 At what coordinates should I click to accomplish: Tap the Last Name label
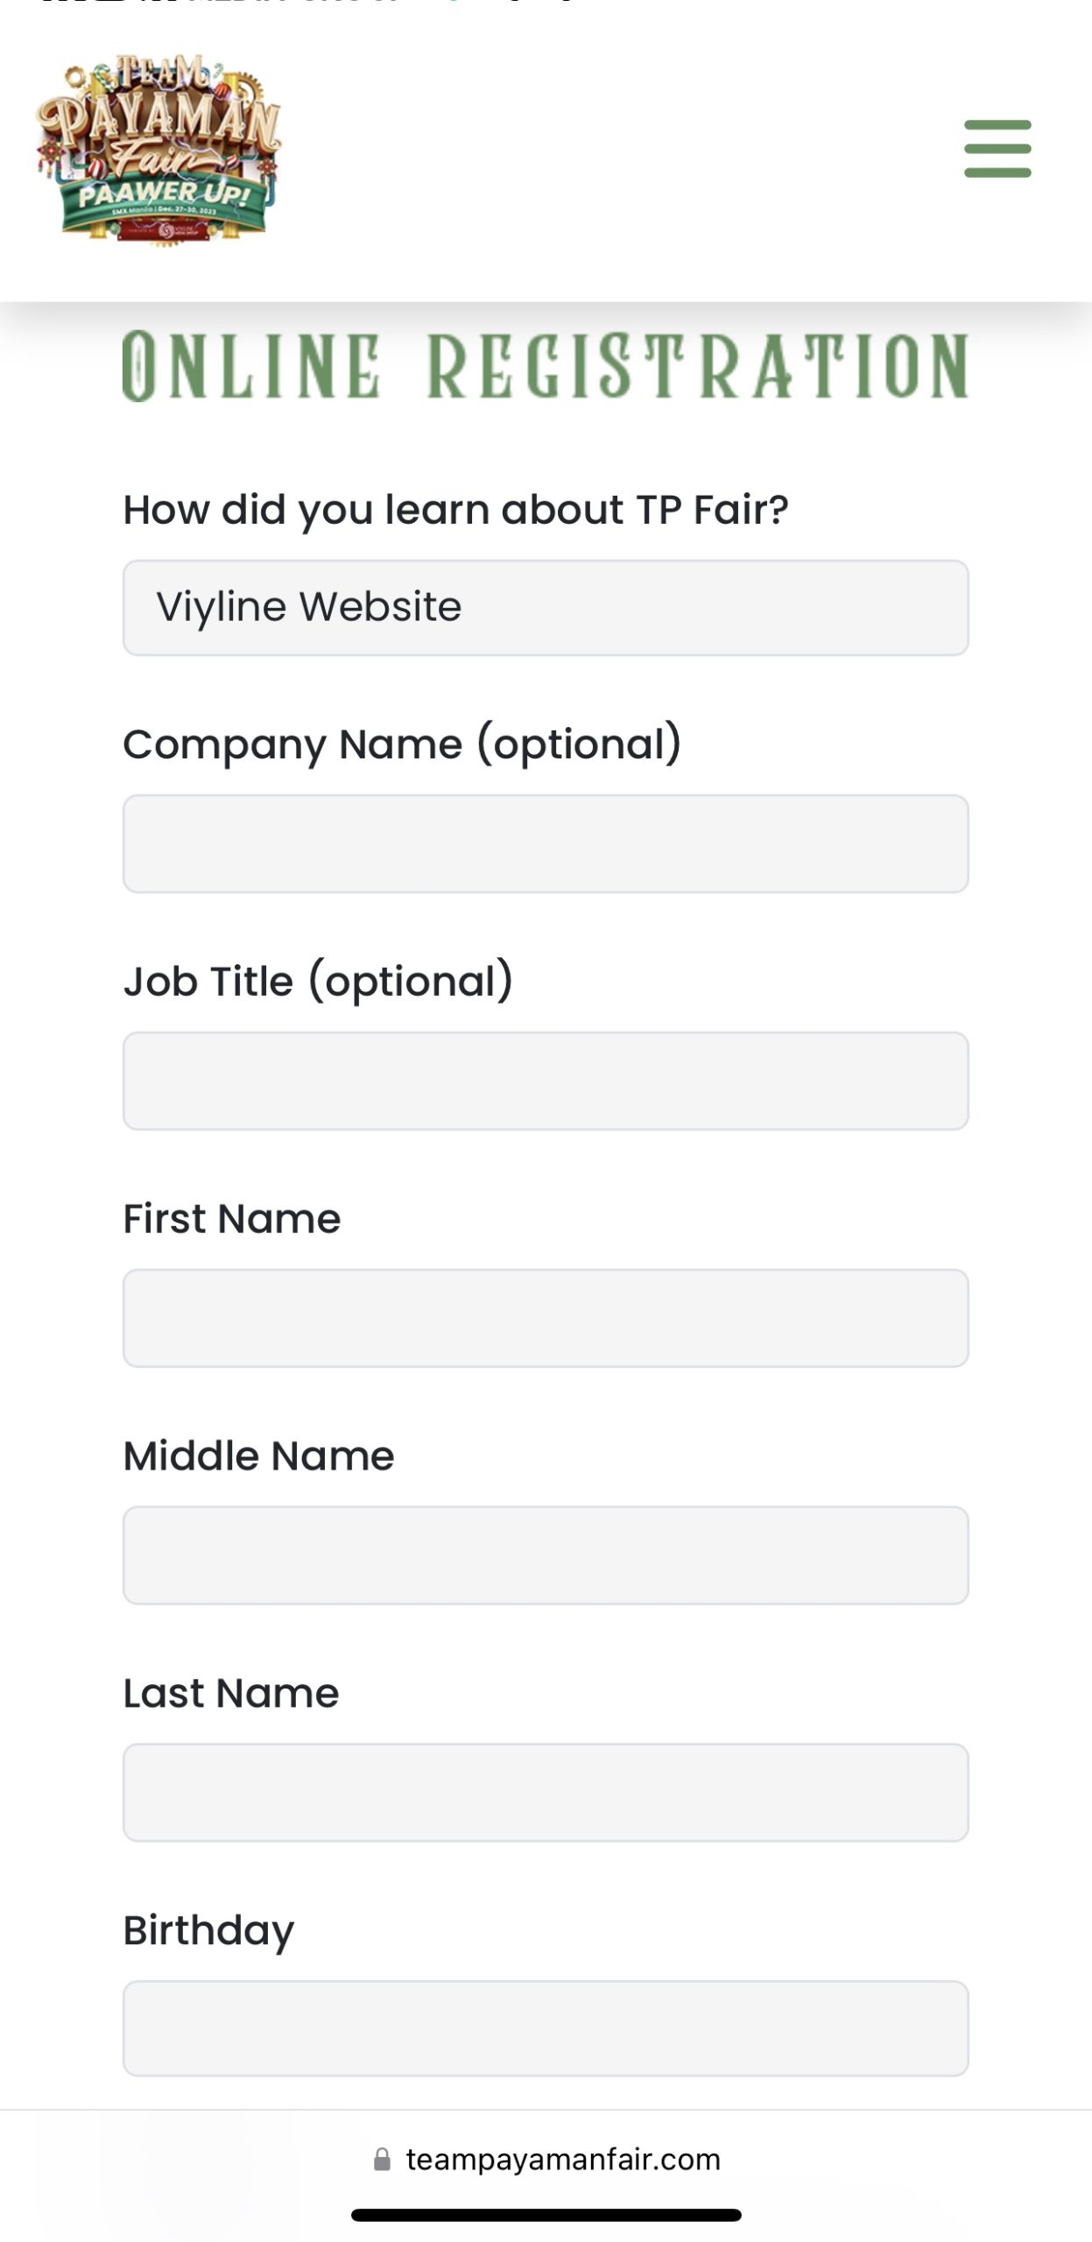[x=231, y=1694]
